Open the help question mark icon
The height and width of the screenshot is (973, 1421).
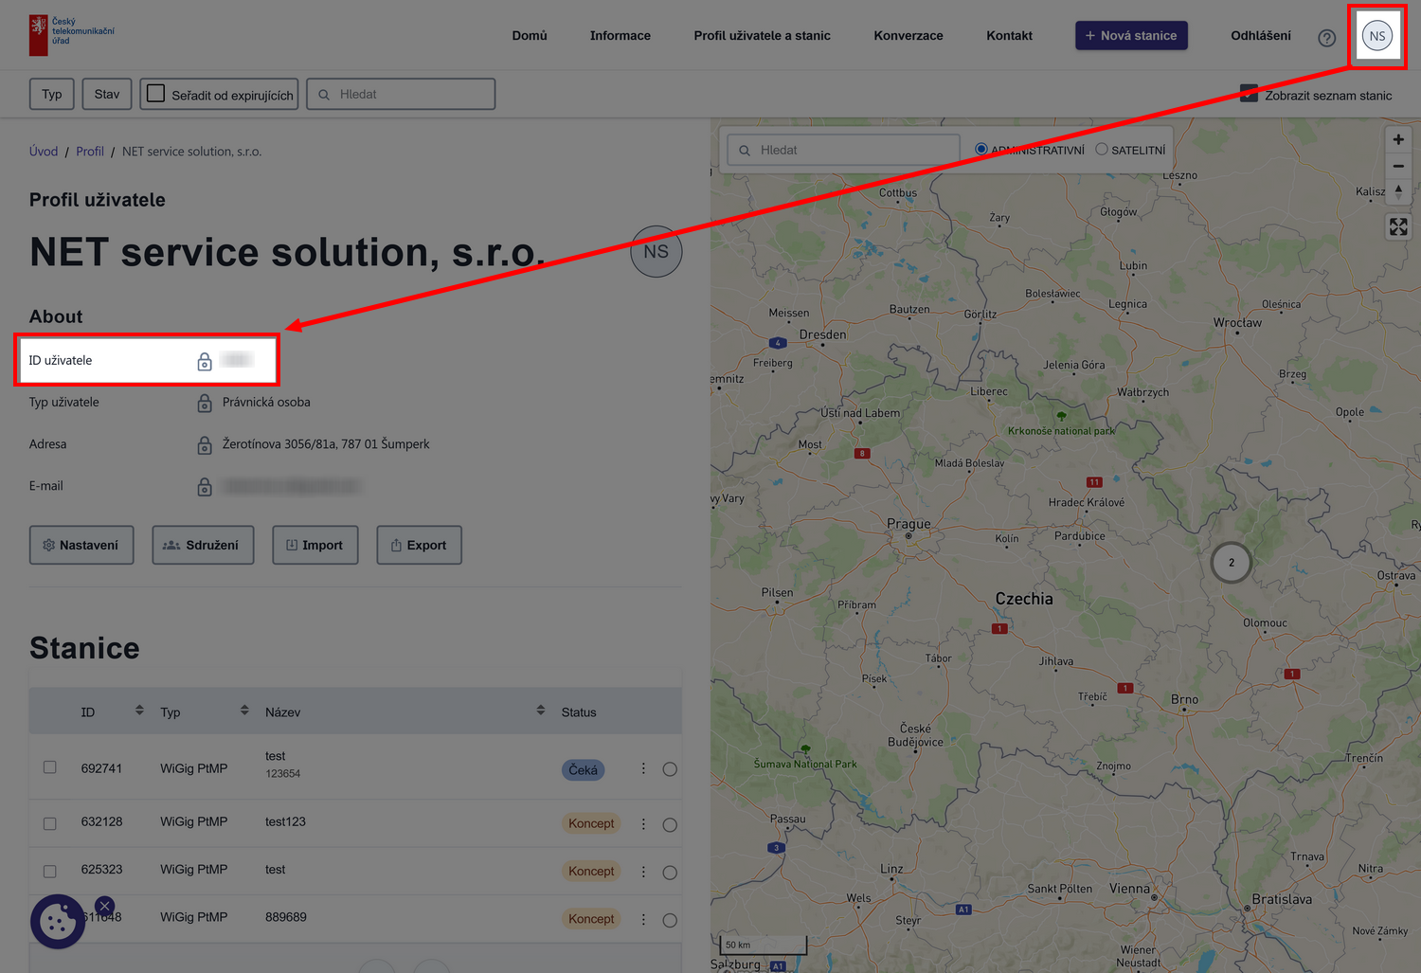click(x=1326, y=38)
